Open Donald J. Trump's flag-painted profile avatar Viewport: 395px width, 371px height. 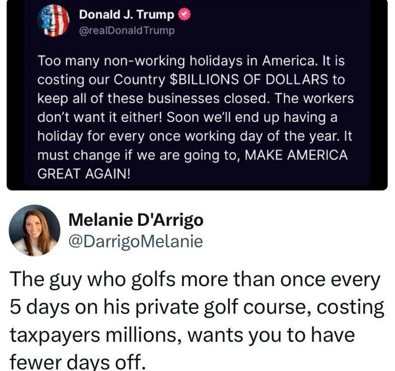pyautogui.click(x=53, y=21)
